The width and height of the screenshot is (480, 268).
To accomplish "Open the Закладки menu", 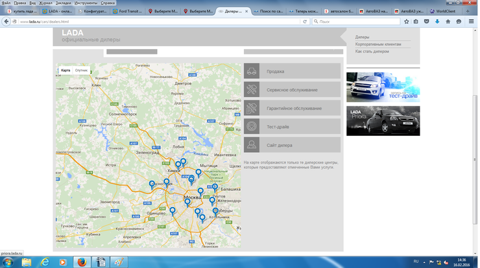I will click(x=64, y=3).
